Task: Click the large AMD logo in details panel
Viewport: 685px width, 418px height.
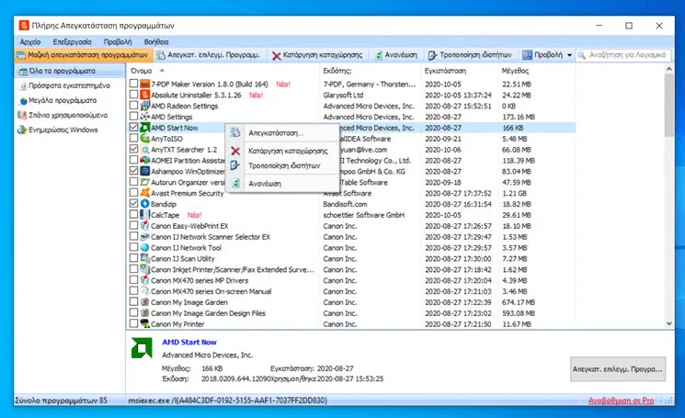Action: click(x=142, y=348)
